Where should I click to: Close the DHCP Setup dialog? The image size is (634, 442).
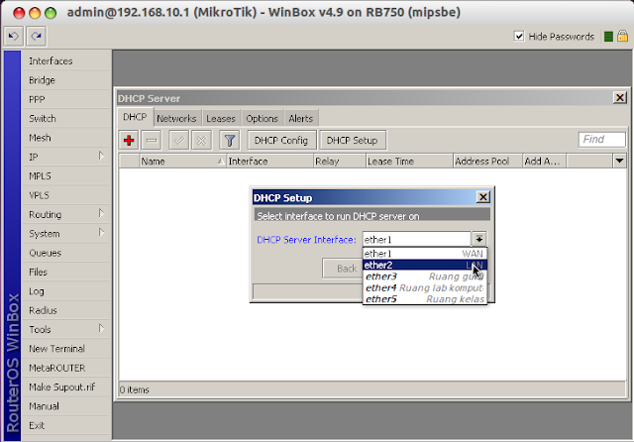click(x=483, y=197)
